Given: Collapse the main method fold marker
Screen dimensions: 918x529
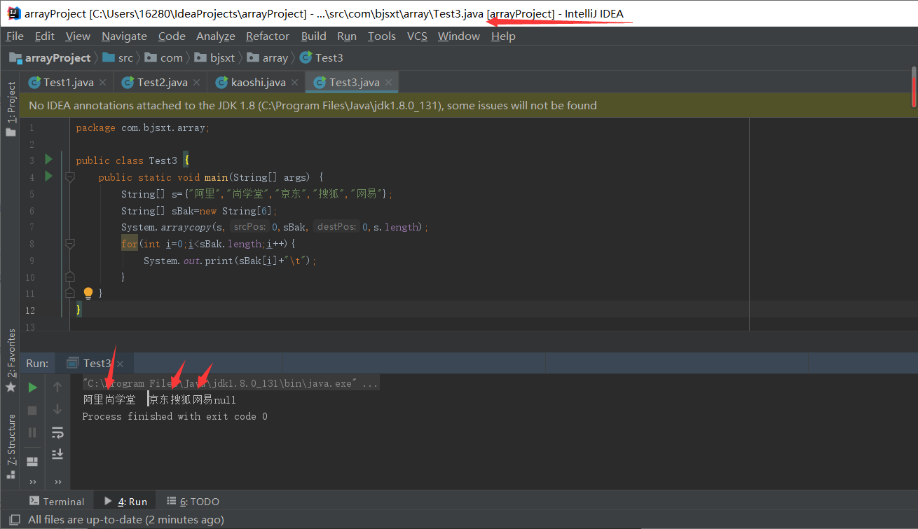Looking at the screenshot, I should coord(69,177).
